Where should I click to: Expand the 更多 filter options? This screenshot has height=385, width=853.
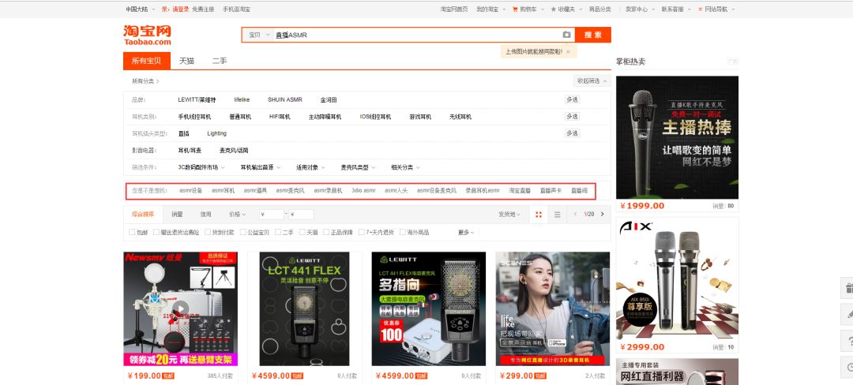pyautogui.click(x=466, y=233)
